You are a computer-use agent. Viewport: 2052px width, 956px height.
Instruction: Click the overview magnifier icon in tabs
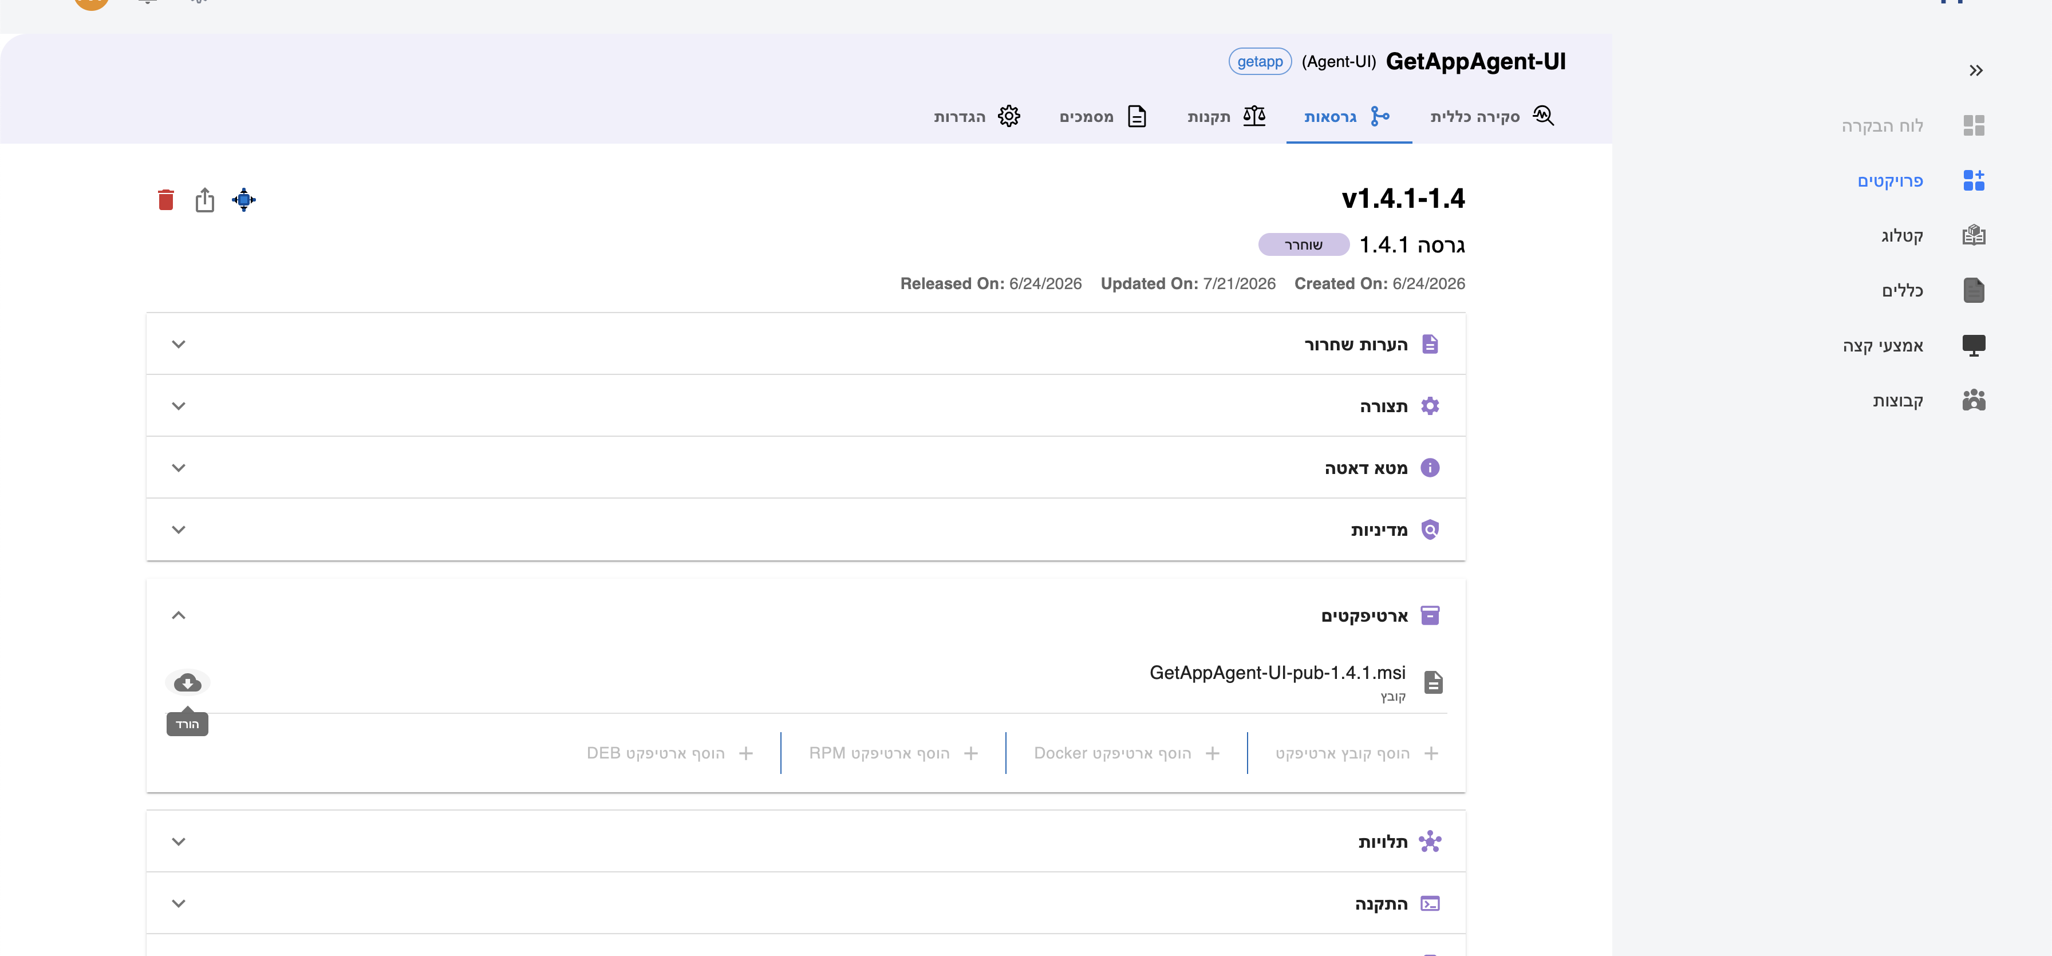(1543, 116)
